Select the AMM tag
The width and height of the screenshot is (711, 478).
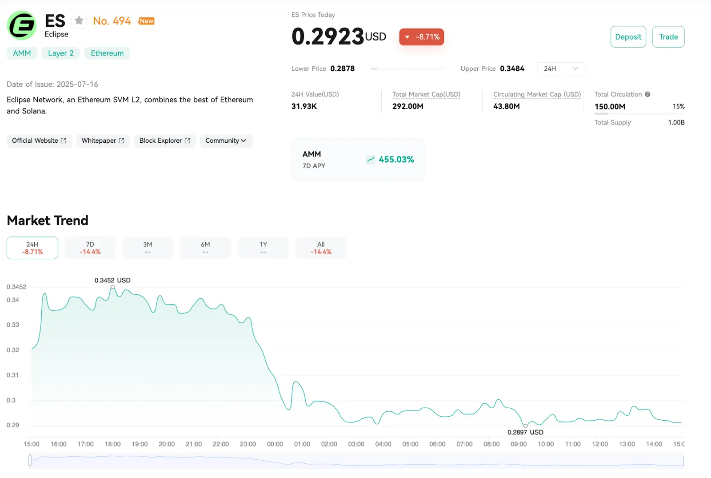click(22, 53)
